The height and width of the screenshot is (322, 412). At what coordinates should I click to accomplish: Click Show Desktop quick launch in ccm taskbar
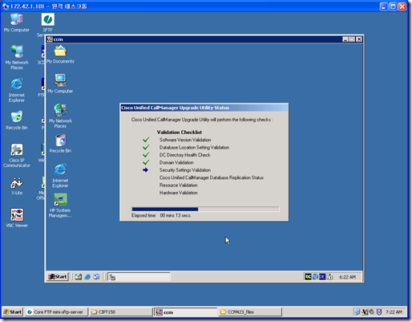pyautogui.click(x=79, y=277)
